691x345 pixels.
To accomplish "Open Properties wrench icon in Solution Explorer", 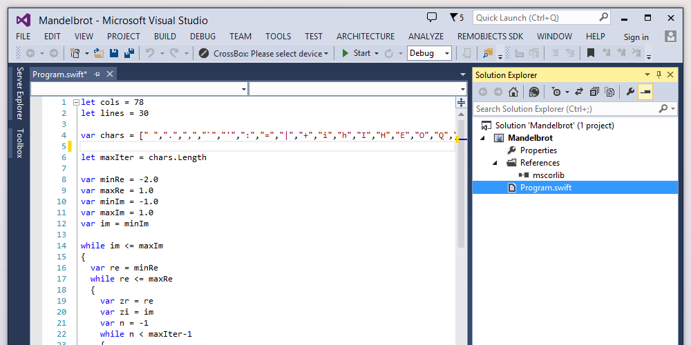I will (630, 92).
